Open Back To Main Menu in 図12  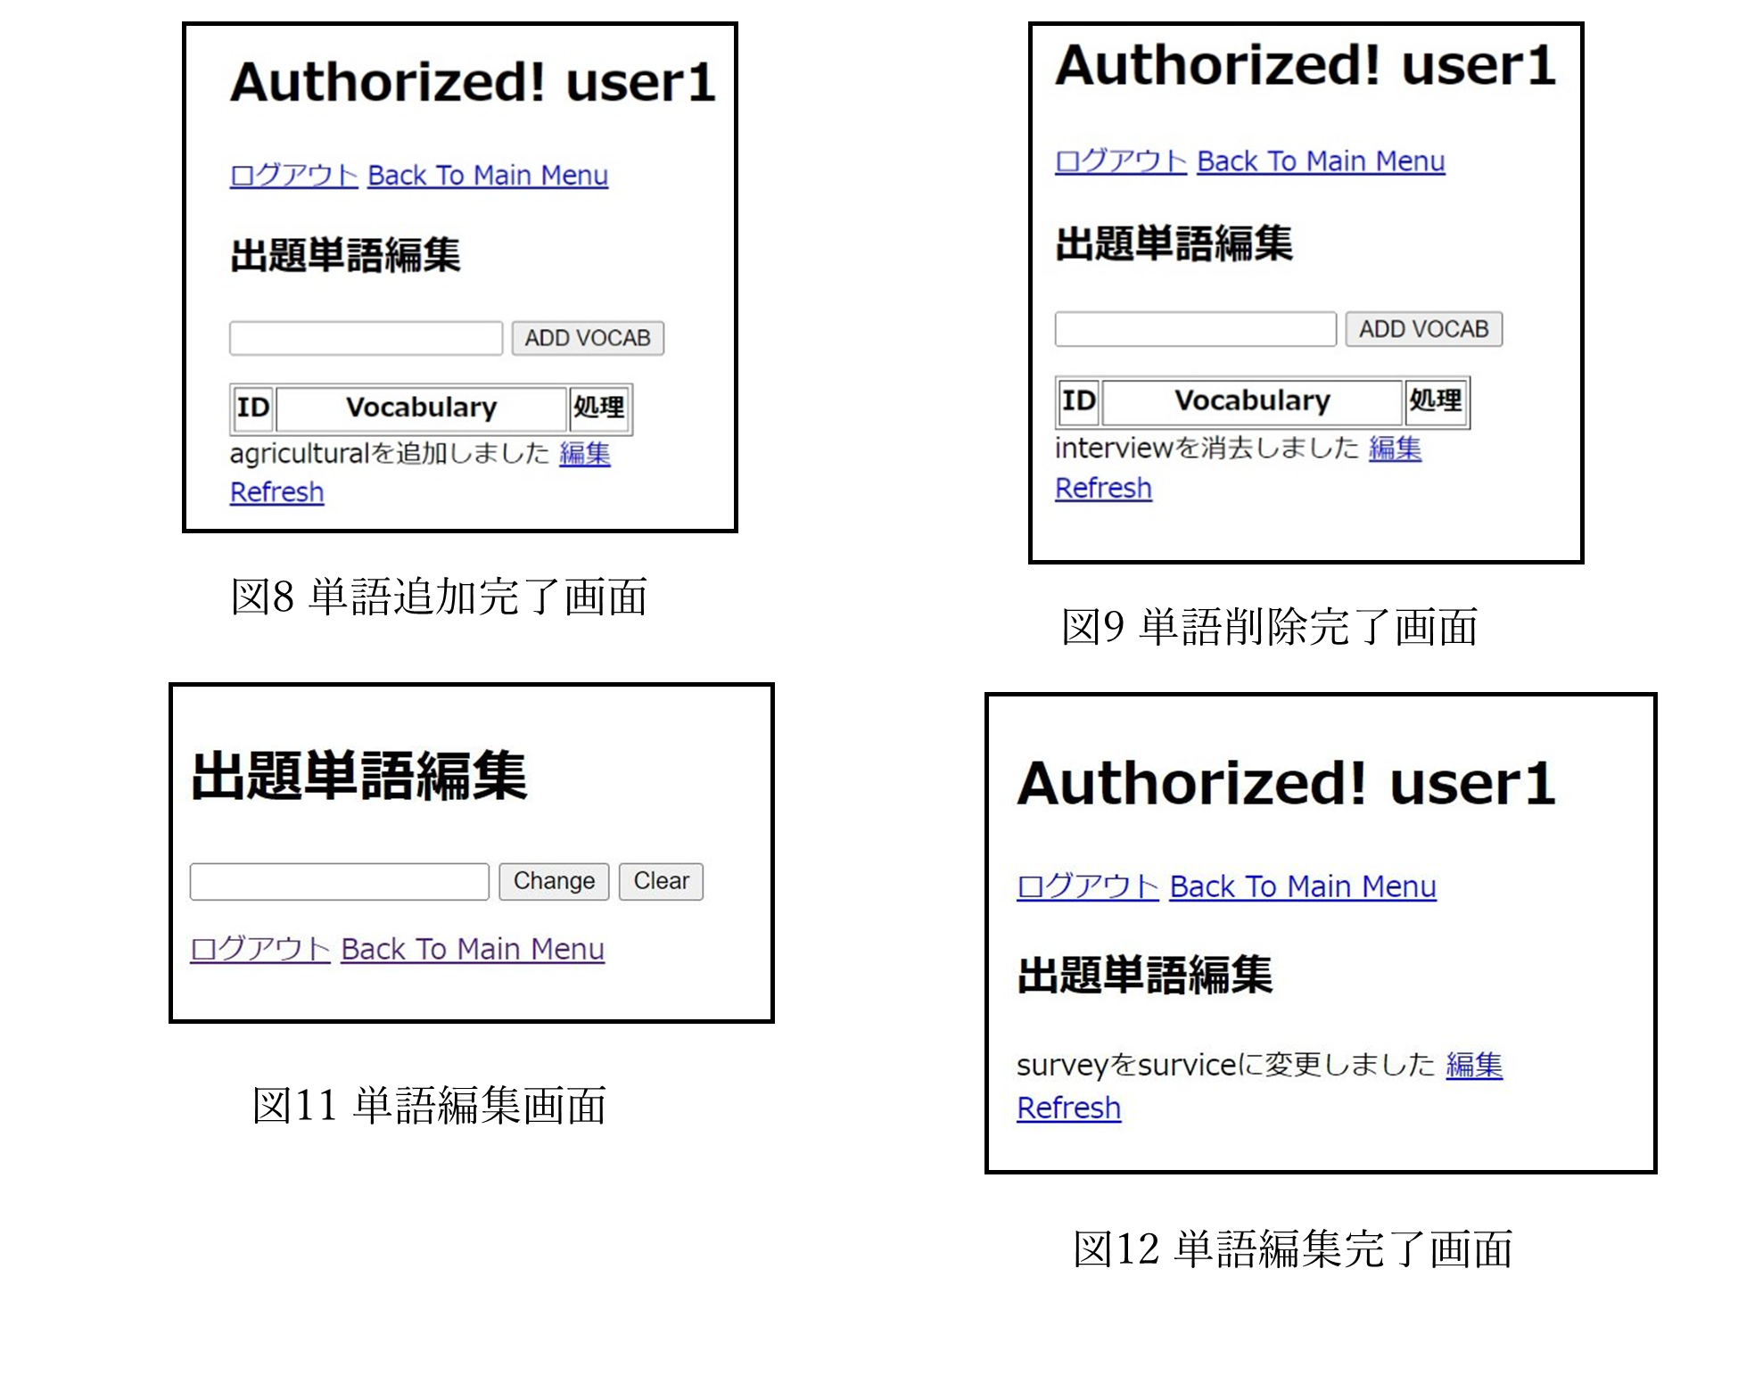point(1301,886)
